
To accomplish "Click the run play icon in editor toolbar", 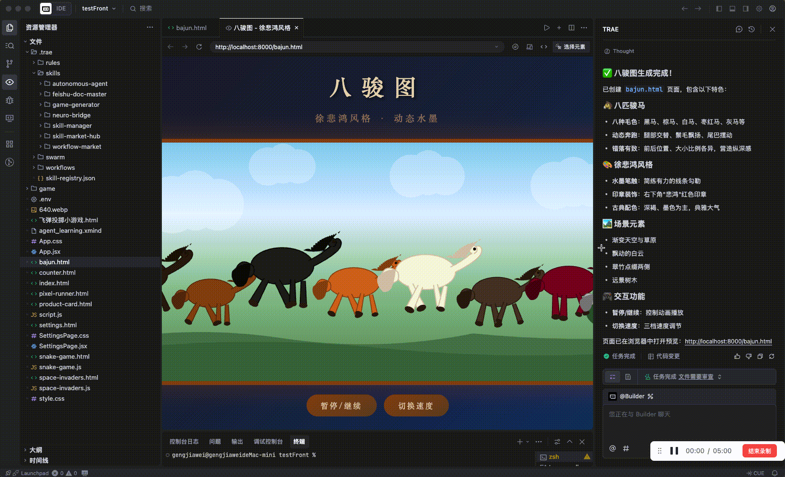I will tap(547, 28).
